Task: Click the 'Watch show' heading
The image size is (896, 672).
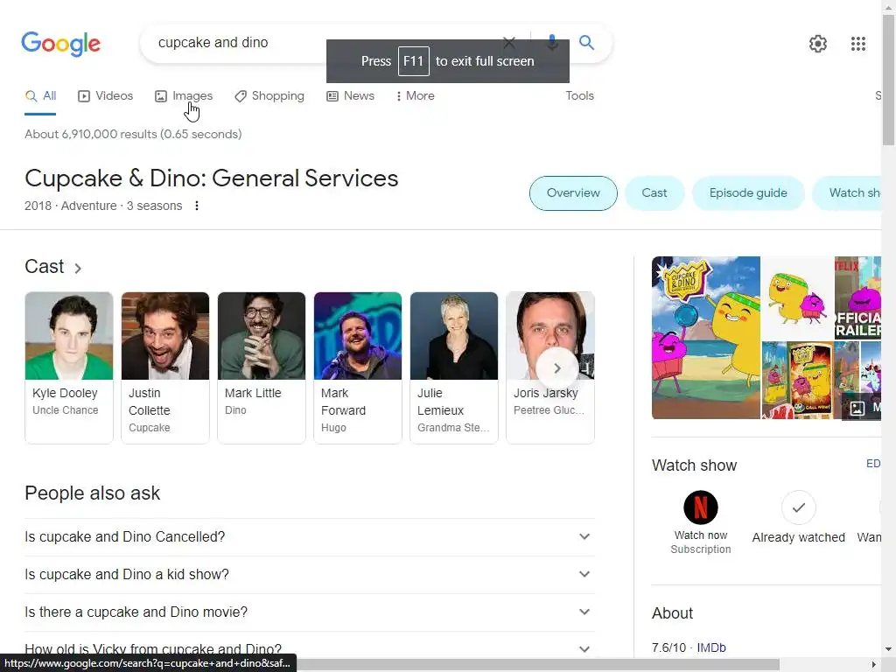Action: [694, 465]
